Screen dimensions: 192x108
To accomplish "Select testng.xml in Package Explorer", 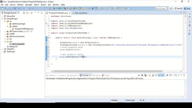I will click(x=13, y=46).
